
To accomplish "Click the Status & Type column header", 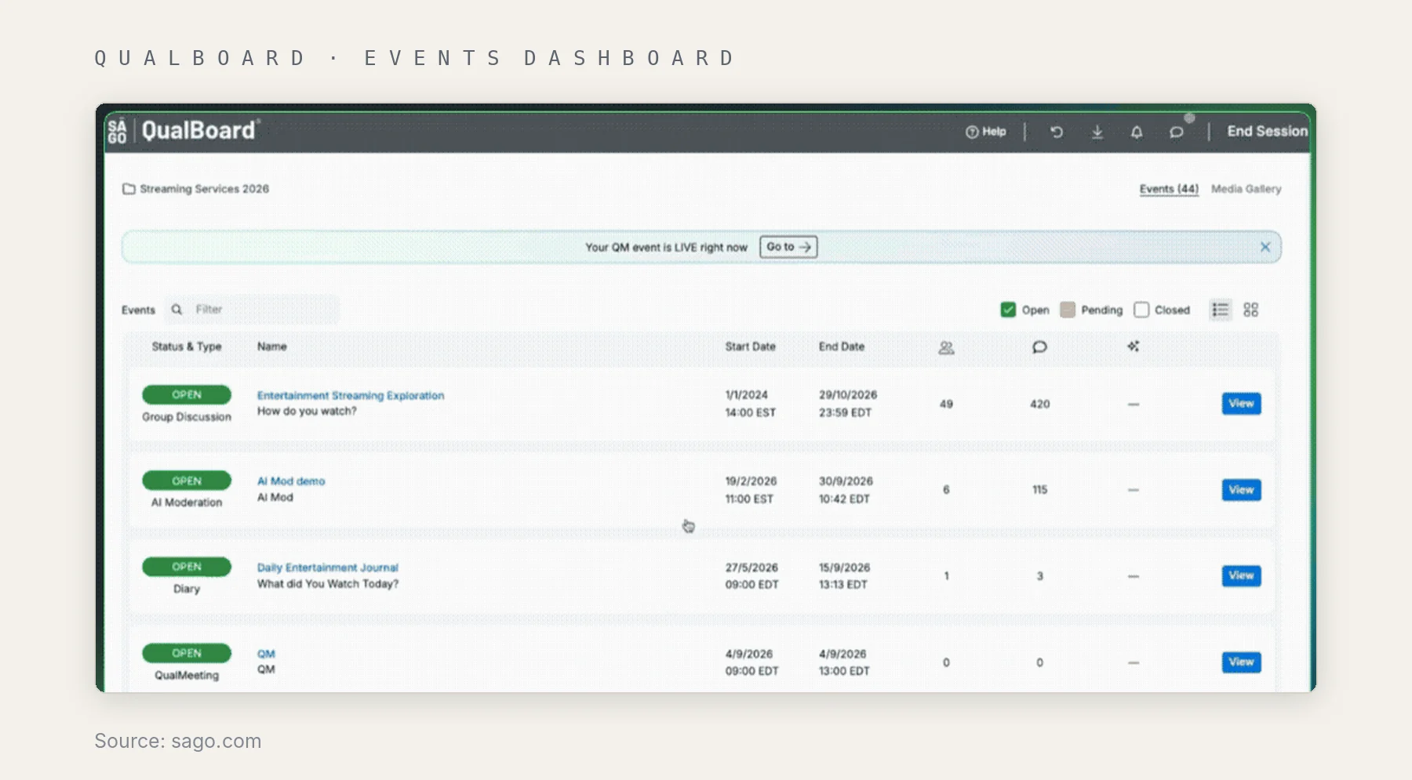I will coord(187,346).
